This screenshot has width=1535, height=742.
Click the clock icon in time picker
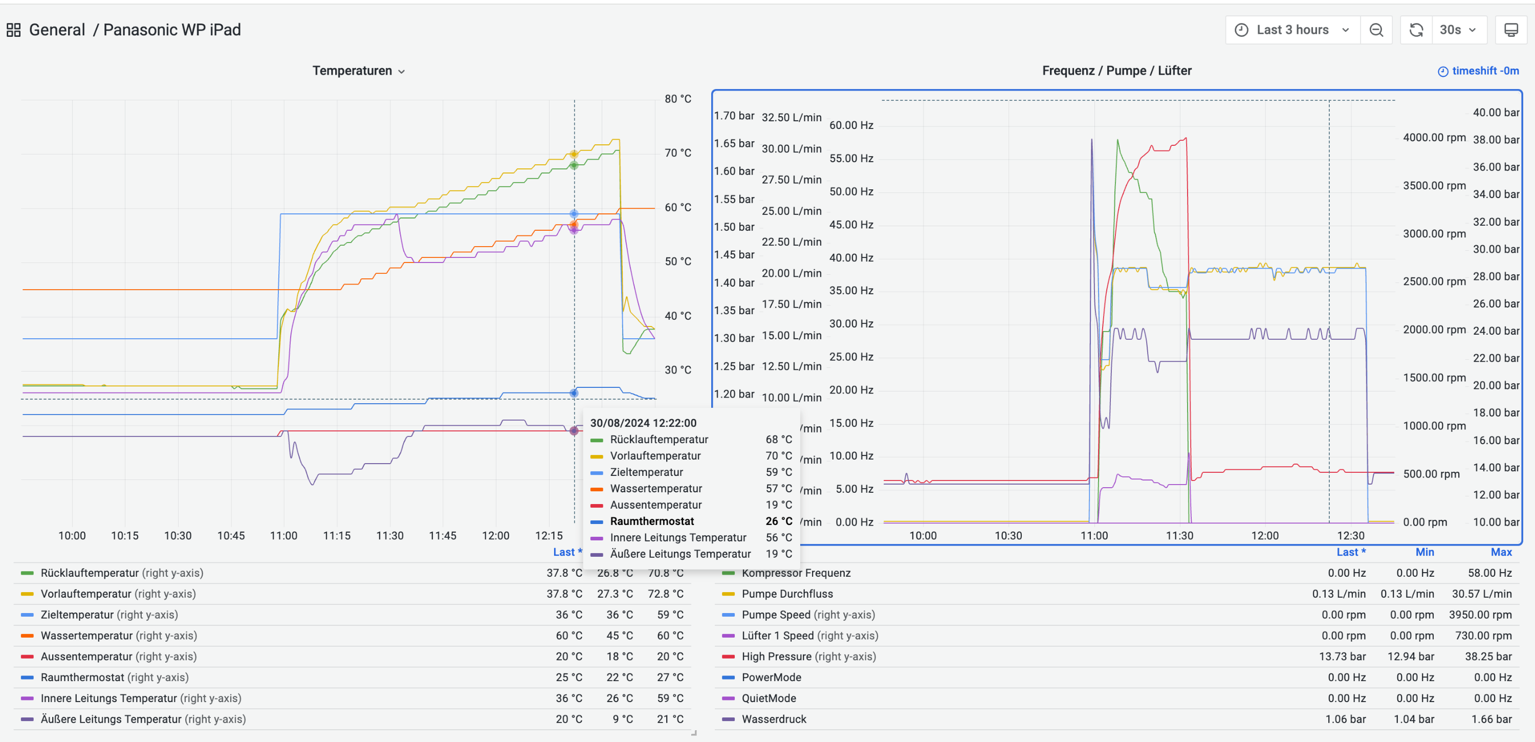1241,30
